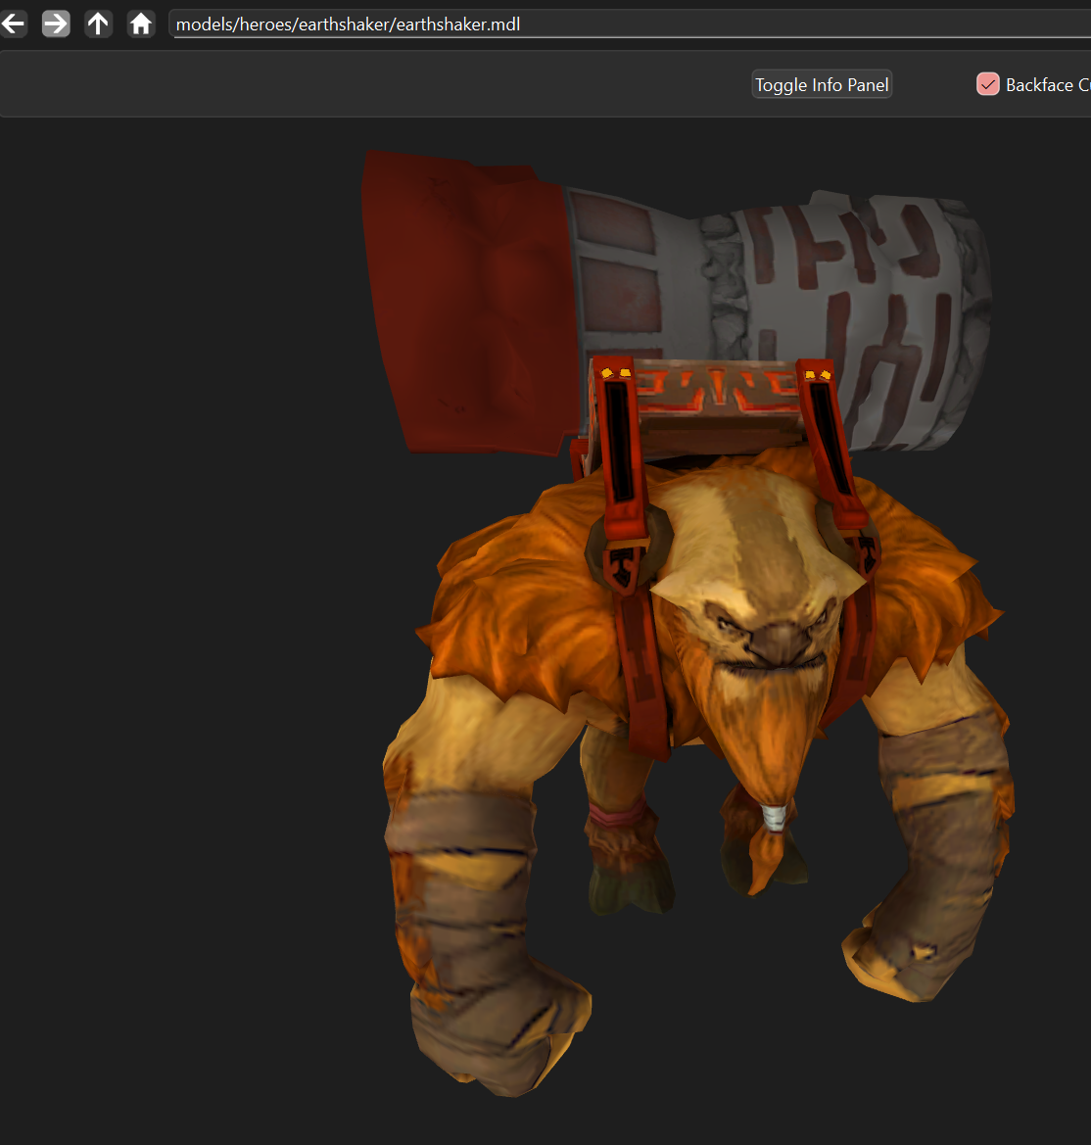Go back with the left arrow icon

(x=13, y=24)
